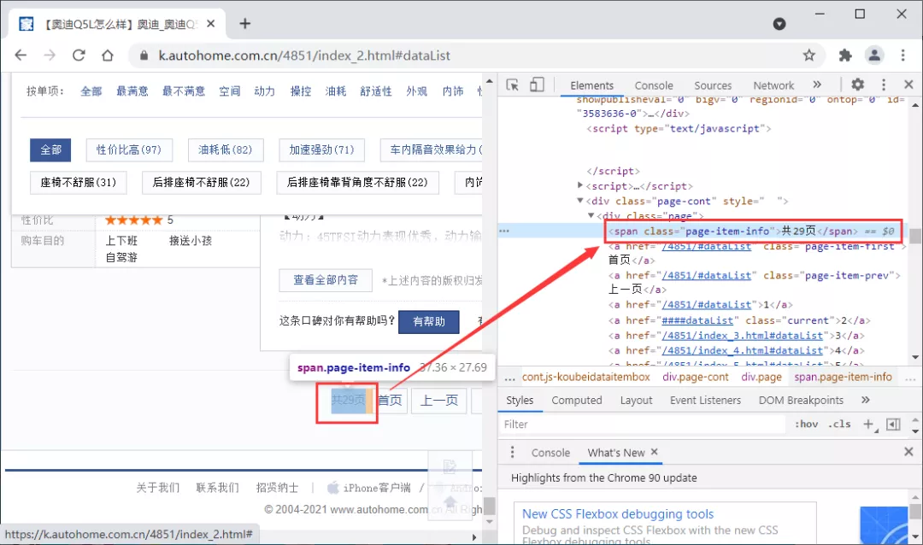Open the Extensions puzzle icon
This screenshot has height=545, width=923.
click(x=845, y=56)
